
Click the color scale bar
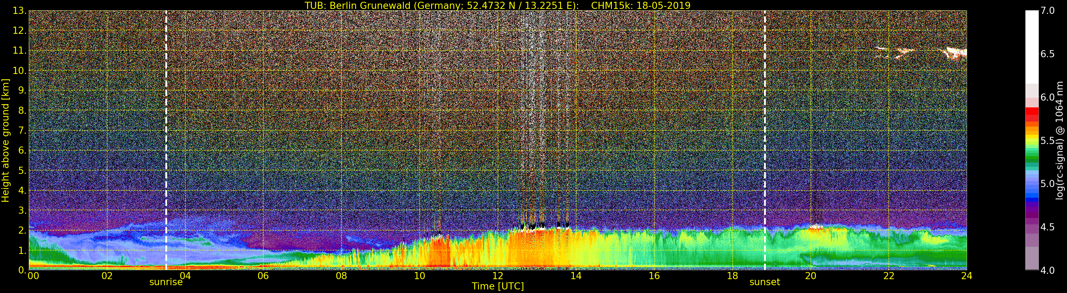coord(1032,140)
